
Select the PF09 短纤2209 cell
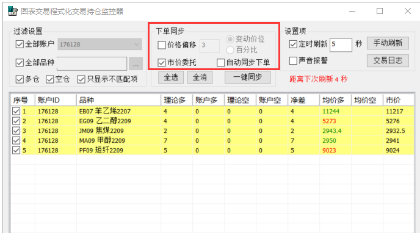[x=118, y=150]
